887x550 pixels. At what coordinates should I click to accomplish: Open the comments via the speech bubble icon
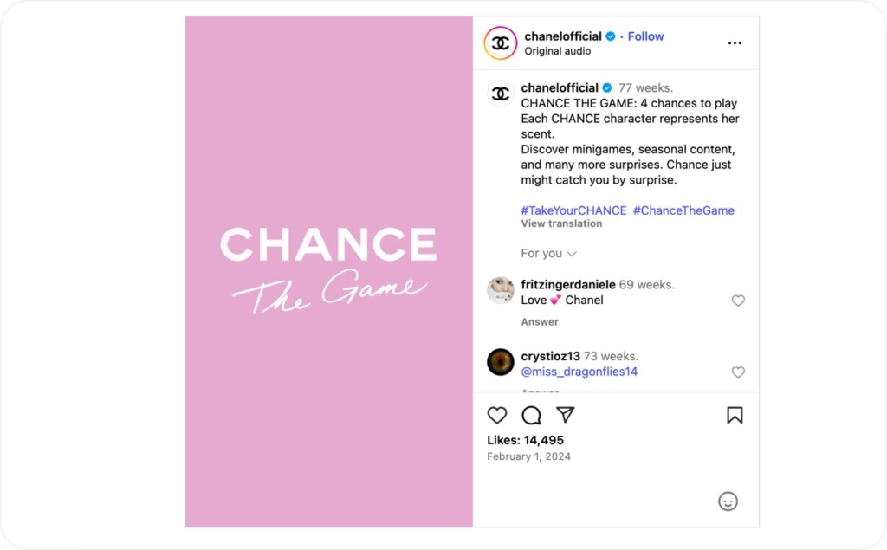point(531,416)
